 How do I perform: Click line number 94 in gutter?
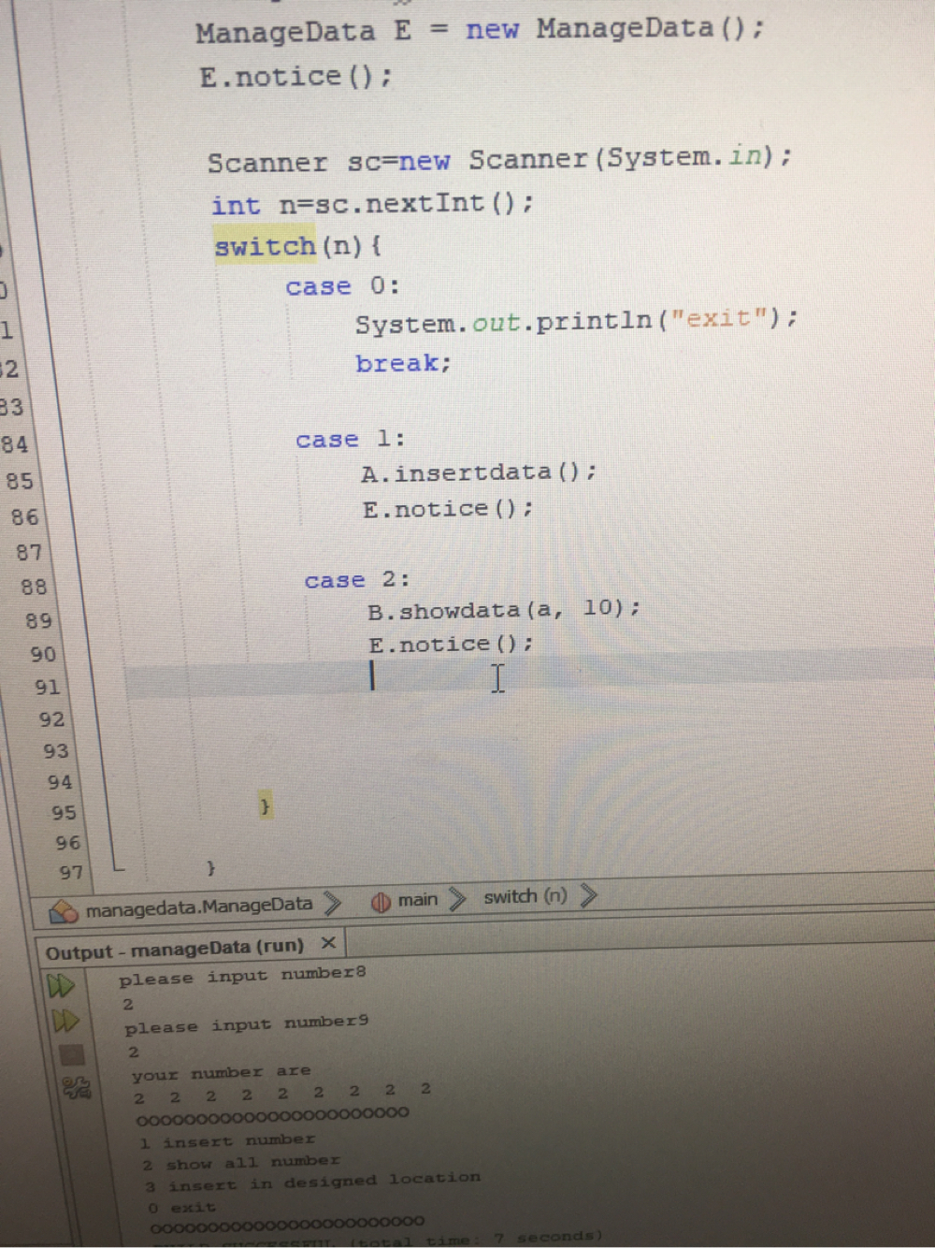pos(60,782)
